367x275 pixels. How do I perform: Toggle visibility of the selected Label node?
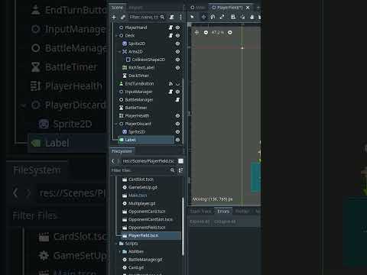(177, 140)
